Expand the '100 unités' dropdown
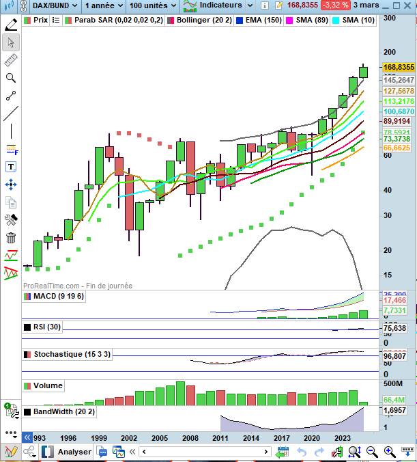Viewport: 417px width, 462px height. (x=153, y=5)
